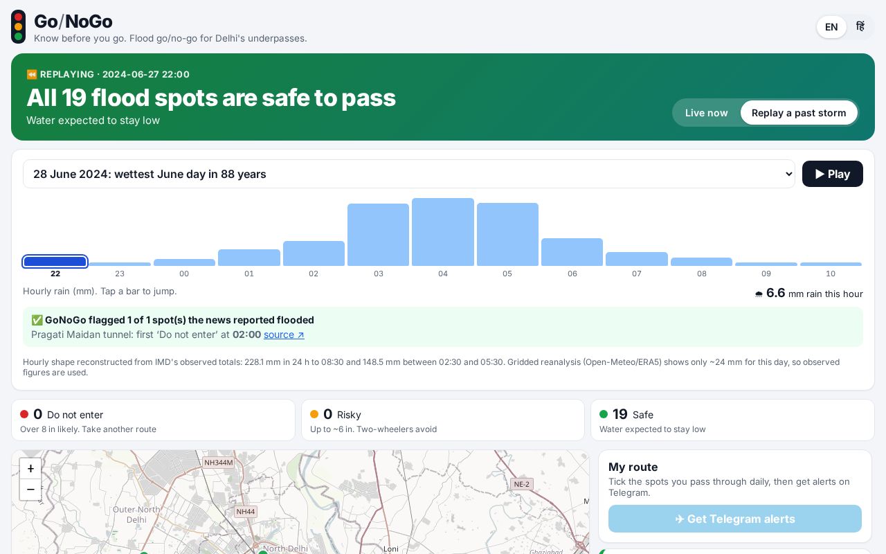The height and width of the screenshot is (554, 886).
Task: Open the storm event dropdown
Action: tap(409, 174)
